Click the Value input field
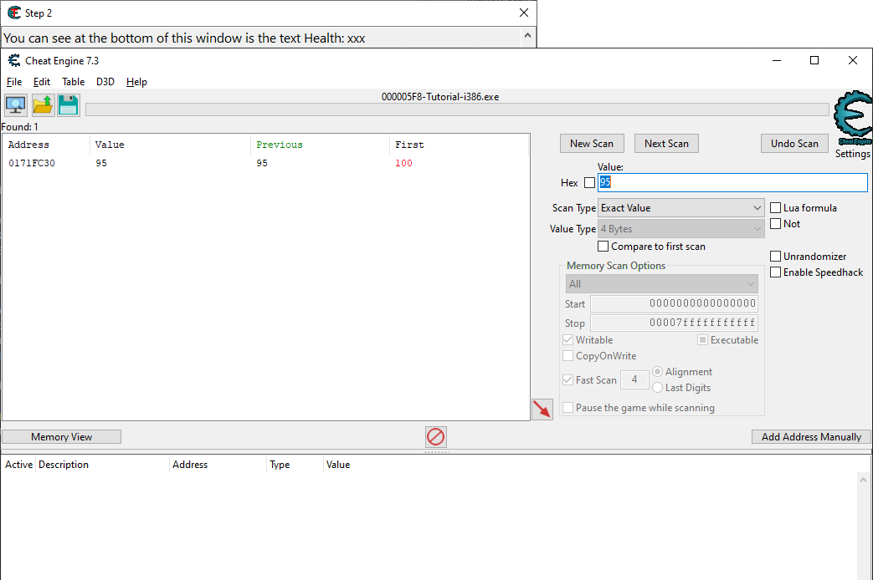 point(732,182)
